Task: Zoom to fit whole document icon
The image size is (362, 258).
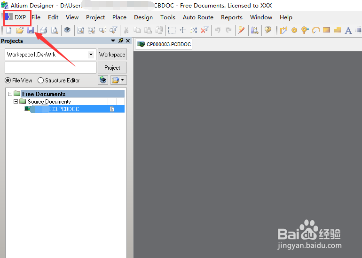Action: coord(80,30)
